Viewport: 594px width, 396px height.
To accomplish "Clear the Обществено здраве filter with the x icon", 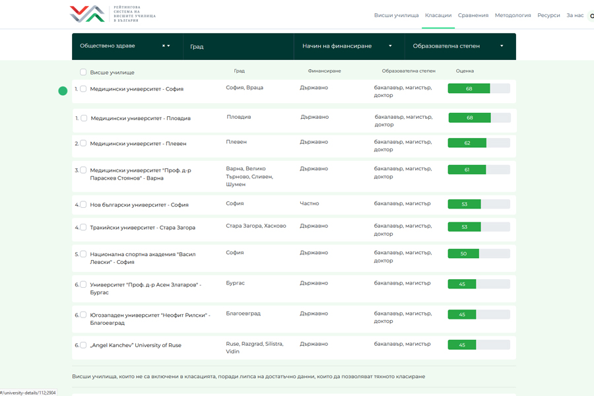I will coord(163,46).
